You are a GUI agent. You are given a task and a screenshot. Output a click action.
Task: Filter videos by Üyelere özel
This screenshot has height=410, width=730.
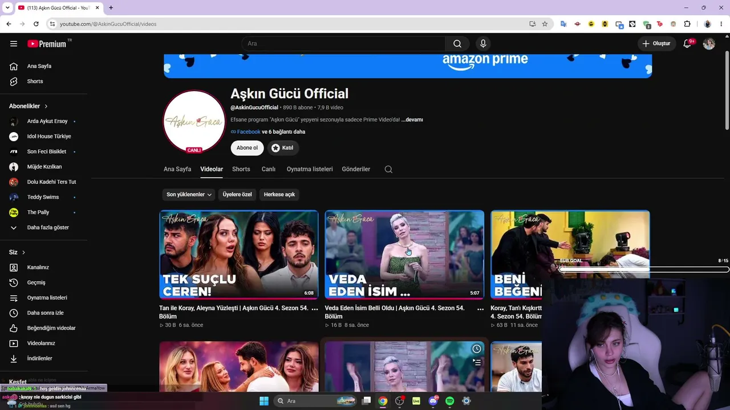tap(237, 195)
